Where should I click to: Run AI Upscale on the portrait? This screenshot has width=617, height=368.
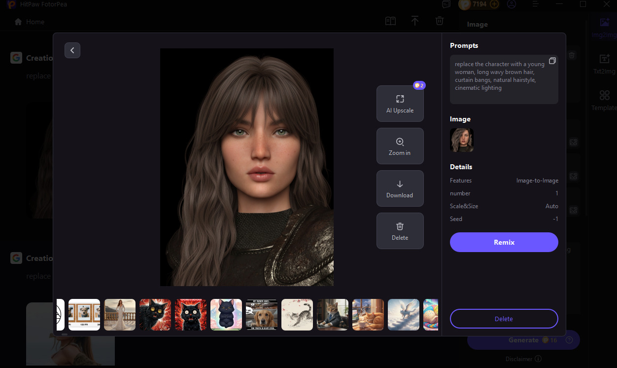tap(400, 104)
